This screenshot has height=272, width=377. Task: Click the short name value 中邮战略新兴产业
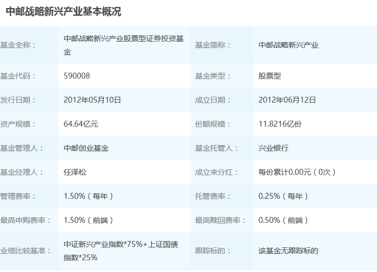(x=289, y=45)
